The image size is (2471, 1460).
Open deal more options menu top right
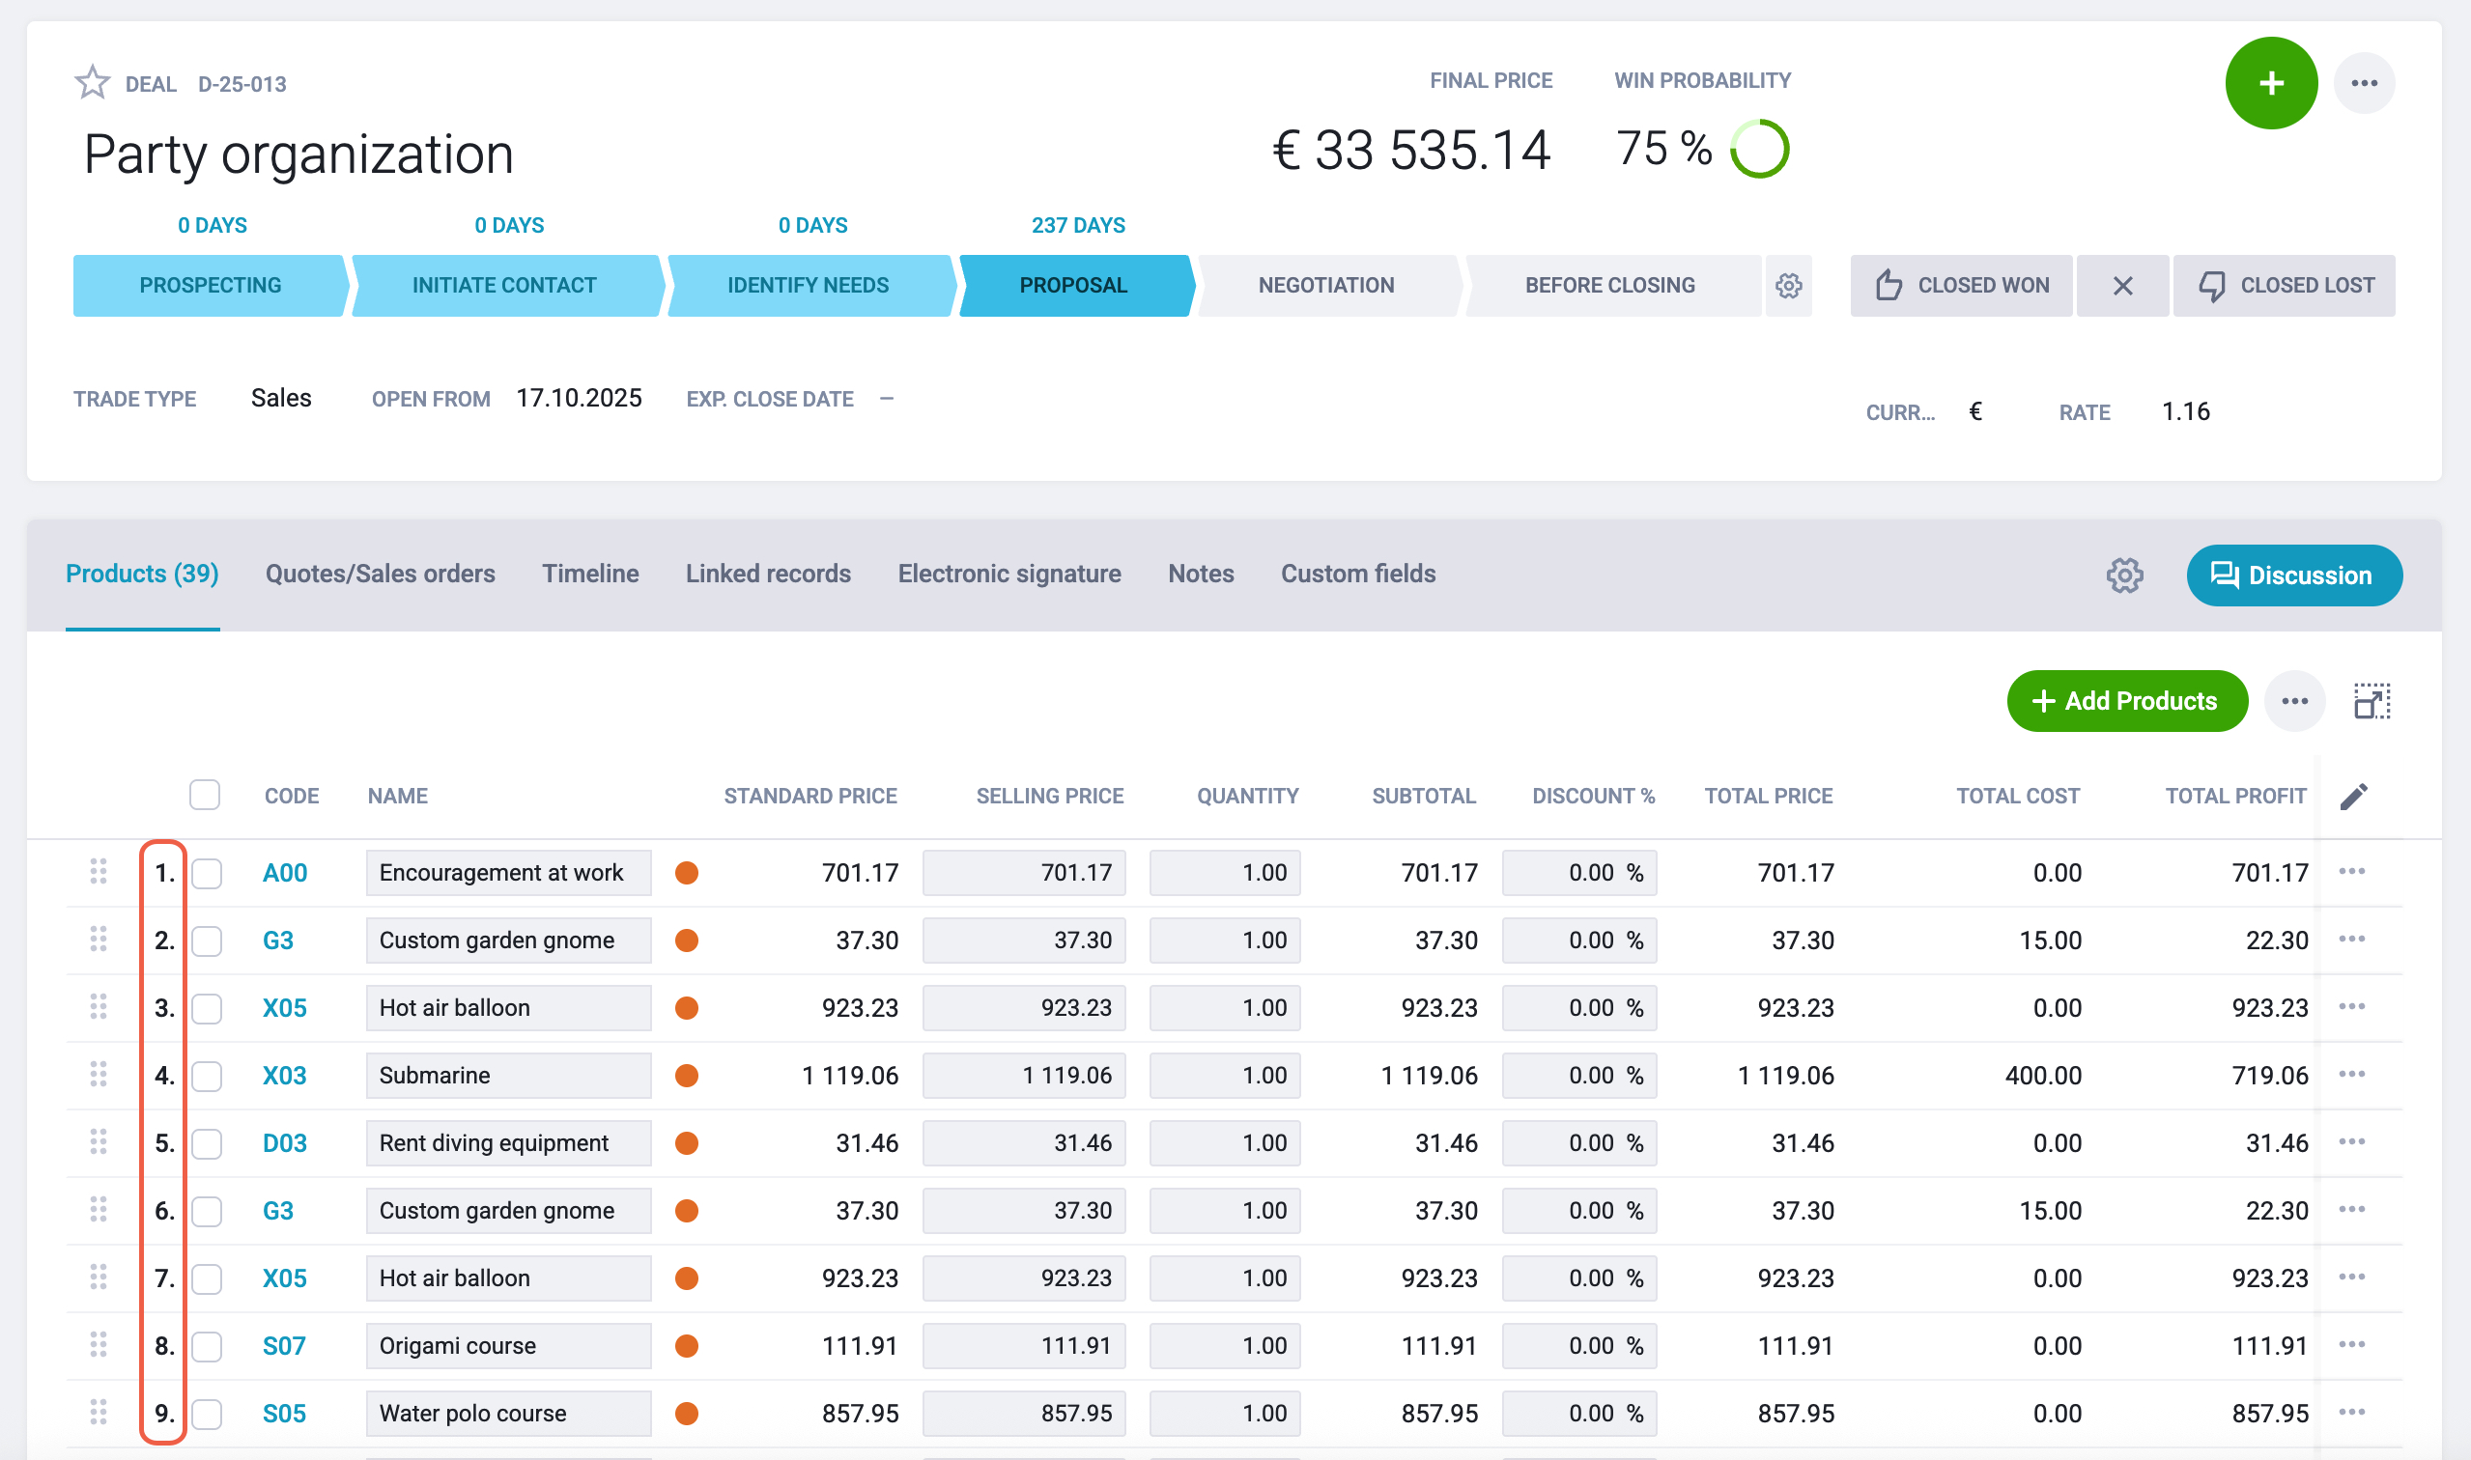click(x=2364, y=83)
